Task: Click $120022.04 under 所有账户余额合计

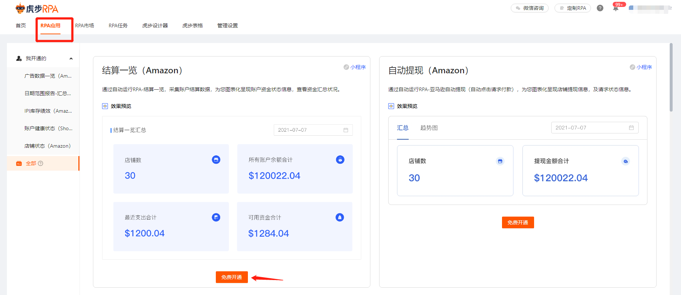Action: tap(275, 176)
